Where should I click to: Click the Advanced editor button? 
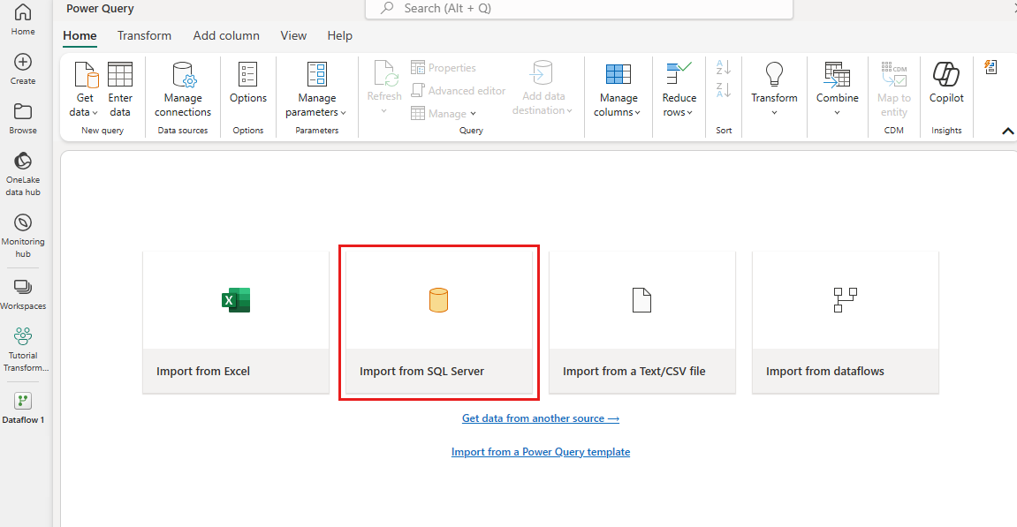pos(459,91)
